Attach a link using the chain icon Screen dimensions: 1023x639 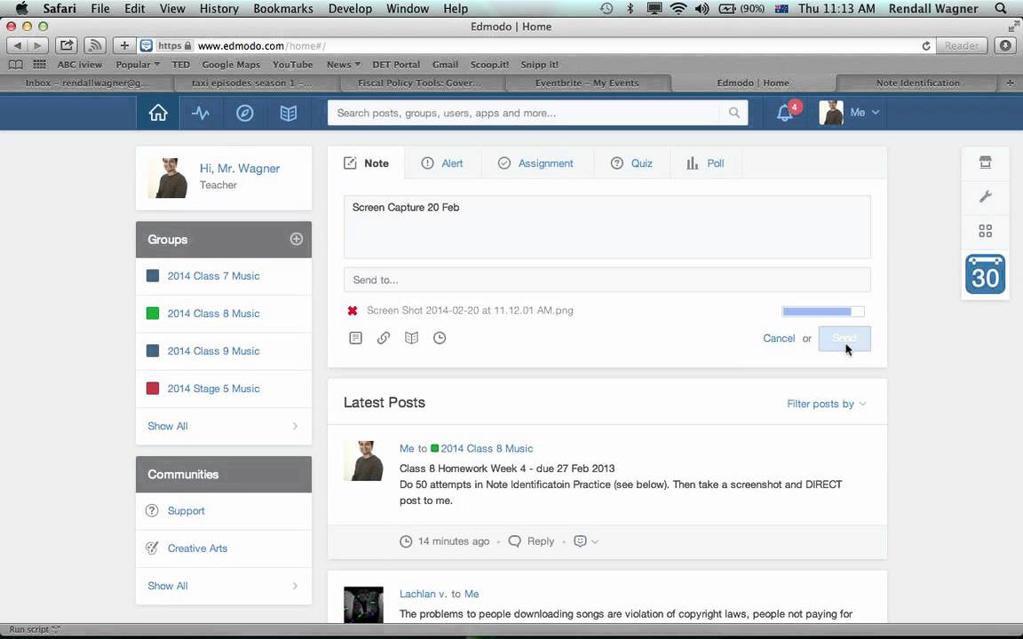click(384, 338)
